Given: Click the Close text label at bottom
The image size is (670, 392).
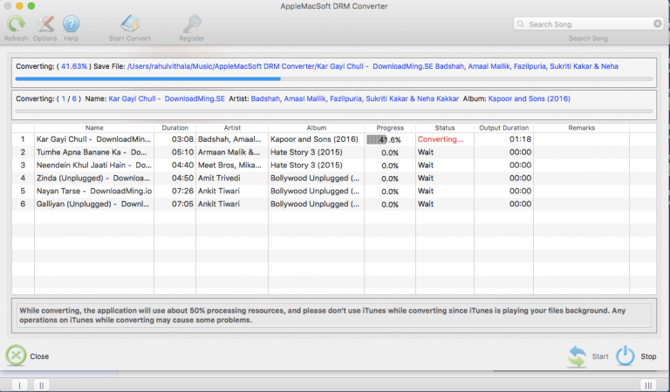Looking at the screenshot, I should tap(39, 356).
